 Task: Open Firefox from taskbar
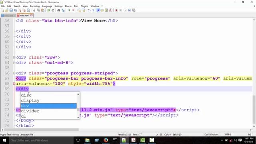106,140
